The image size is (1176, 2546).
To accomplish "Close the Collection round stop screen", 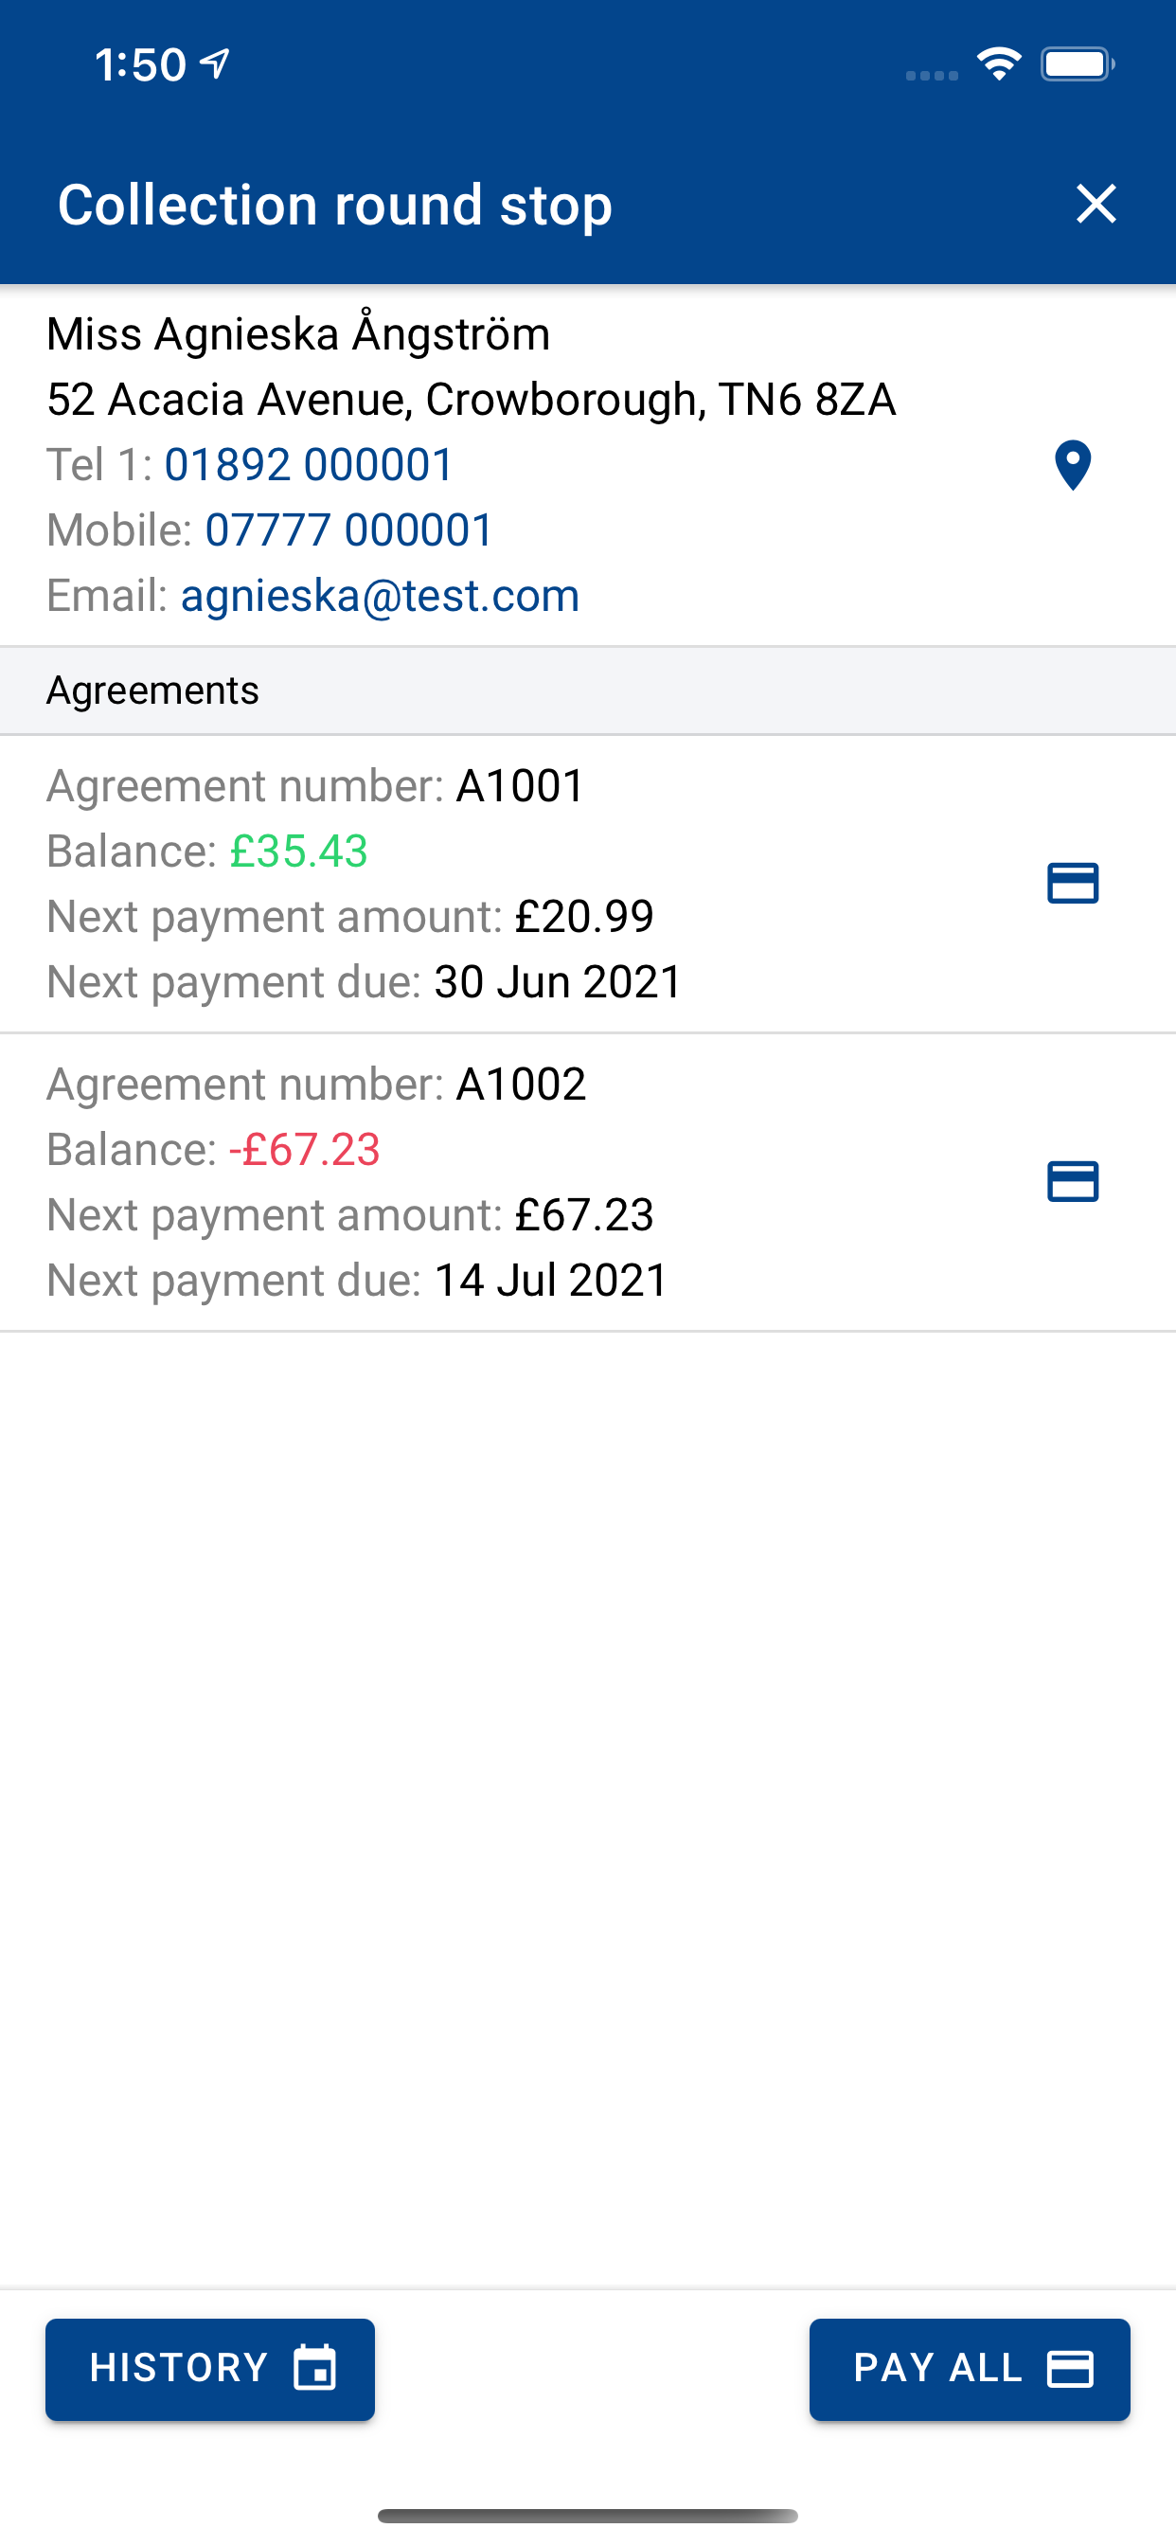I will [x=1096, y=204].
